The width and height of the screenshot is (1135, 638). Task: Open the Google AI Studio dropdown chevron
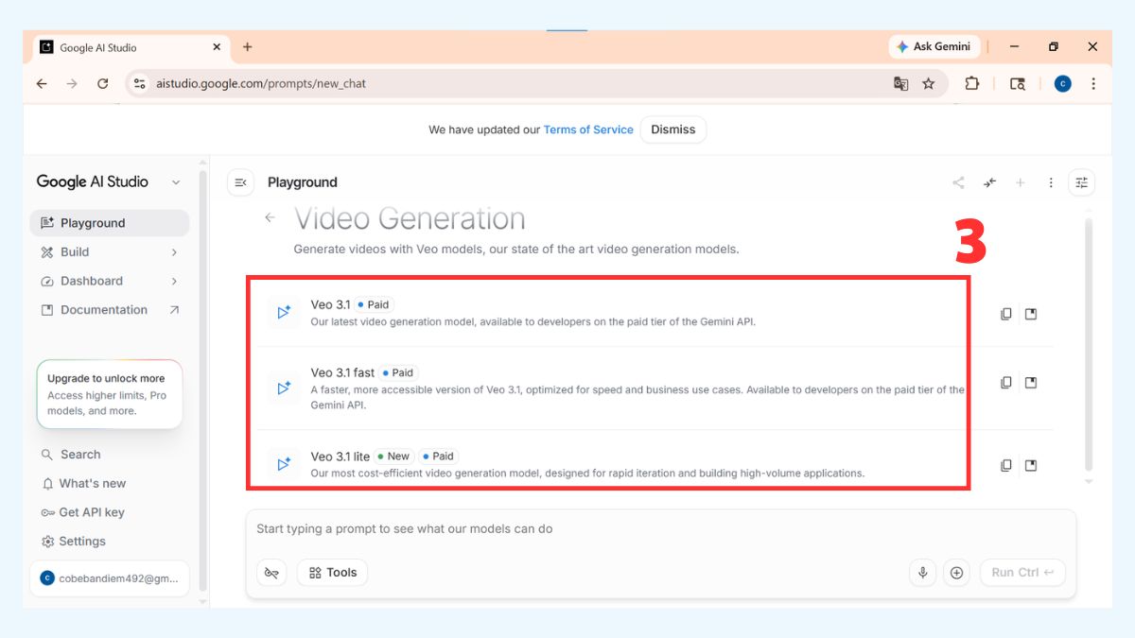point(176,182)
